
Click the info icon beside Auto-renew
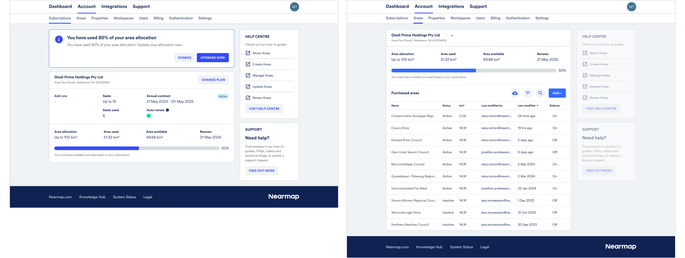pos(167,110)
